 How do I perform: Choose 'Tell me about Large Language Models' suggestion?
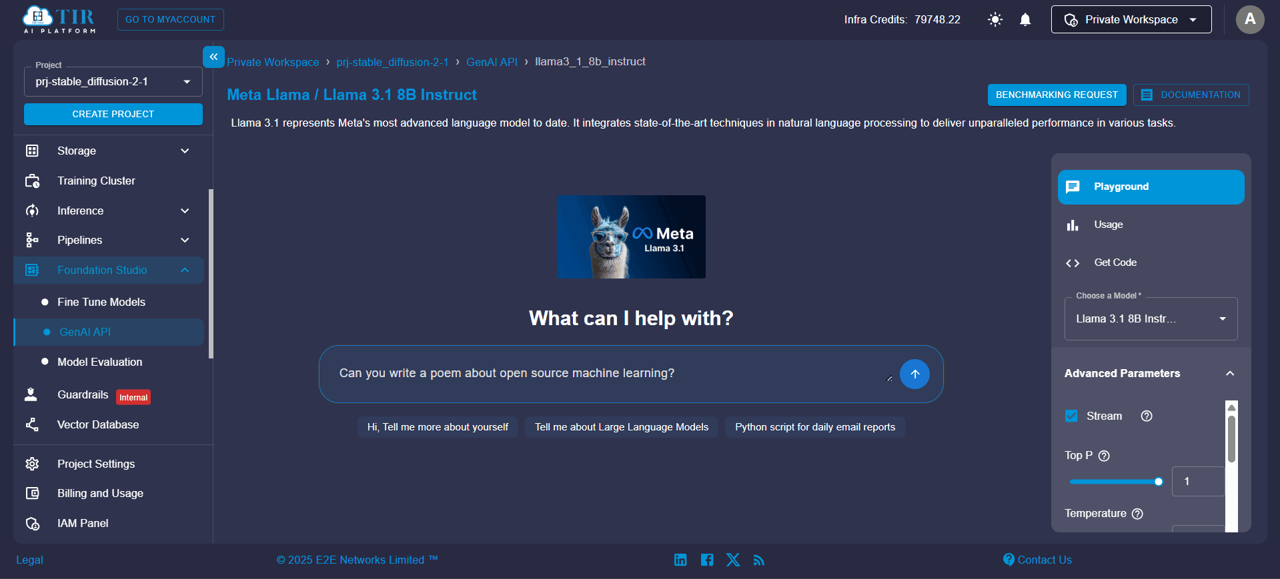click(x=622, y=427)
